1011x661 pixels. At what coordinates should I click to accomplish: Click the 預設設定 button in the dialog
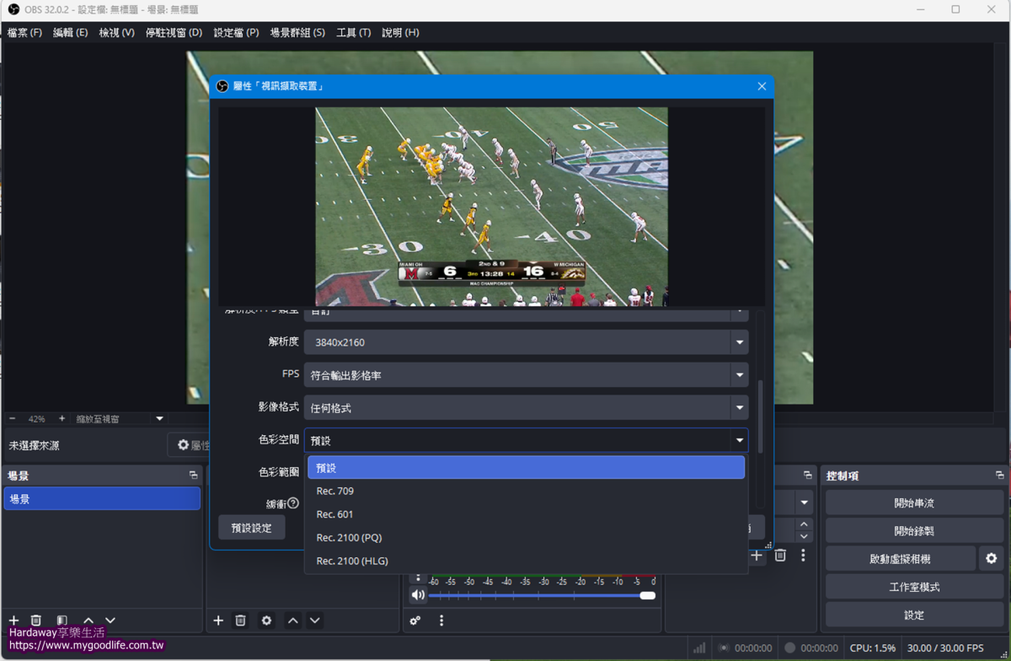point(251,528)
